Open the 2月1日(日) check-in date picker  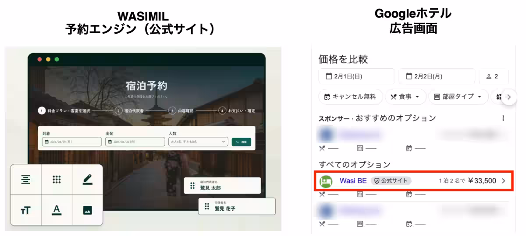[x=357, y=76]
